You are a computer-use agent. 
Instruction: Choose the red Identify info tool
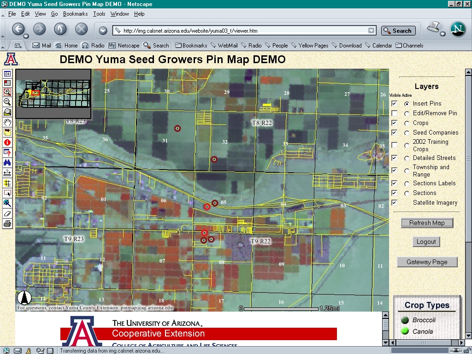(x=7, y=142)
